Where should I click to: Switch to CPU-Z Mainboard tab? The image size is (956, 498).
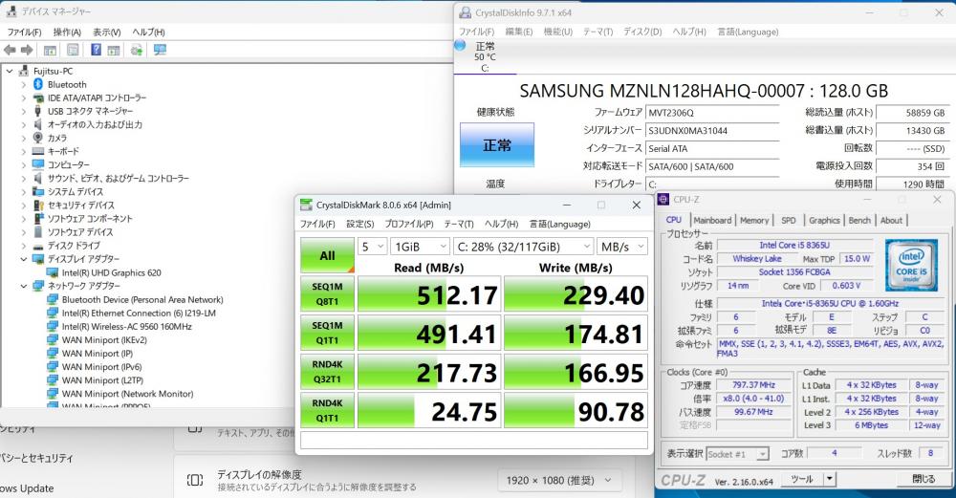(x=712, y=220)
